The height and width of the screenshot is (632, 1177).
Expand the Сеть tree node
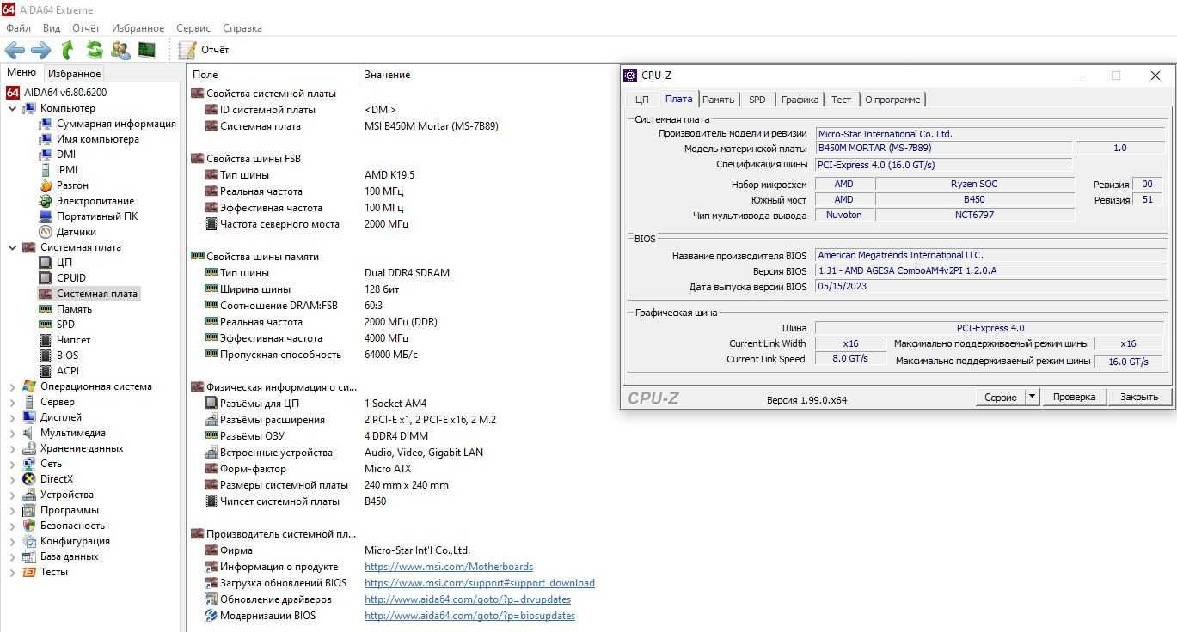click(x=13, y=464)
